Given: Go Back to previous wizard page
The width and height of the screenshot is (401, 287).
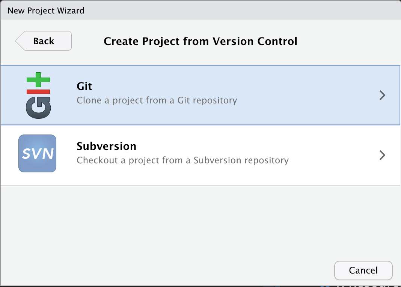Looking at the screenshot, I should [x=44, y=41].
